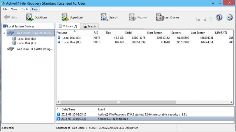Click the Local System Devices root item

[x=20, y=27]
